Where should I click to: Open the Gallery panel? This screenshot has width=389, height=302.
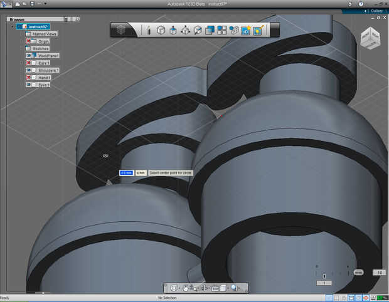(376, 11)
